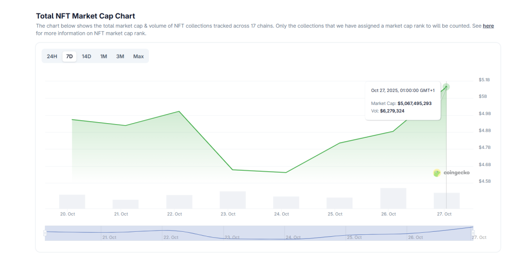Click the left handle of range navigator

(x=45, y=233)
